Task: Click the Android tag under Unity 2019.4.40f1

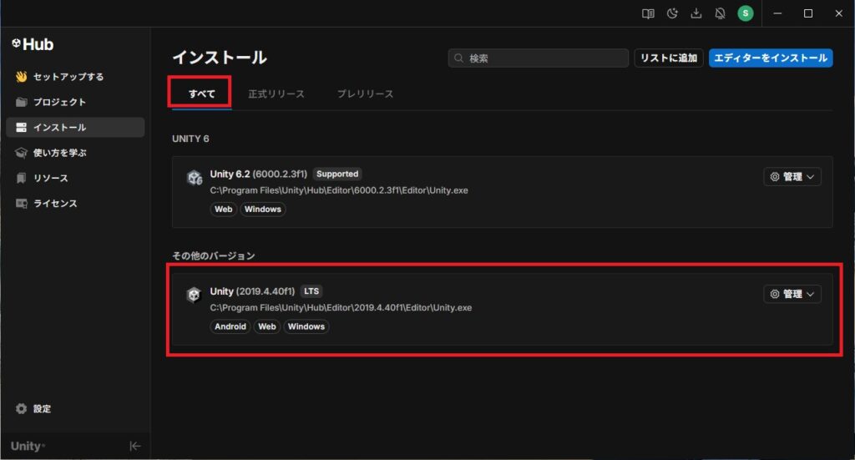Action: (230, 326)
